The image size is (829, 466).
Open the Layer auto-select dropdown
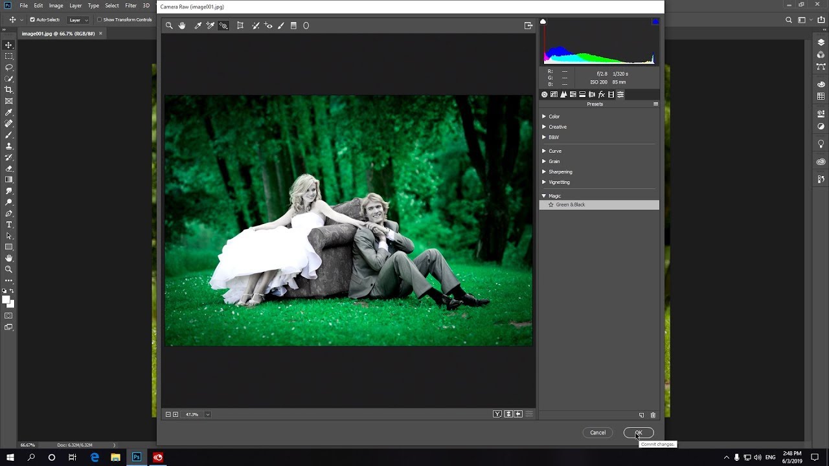78,20
